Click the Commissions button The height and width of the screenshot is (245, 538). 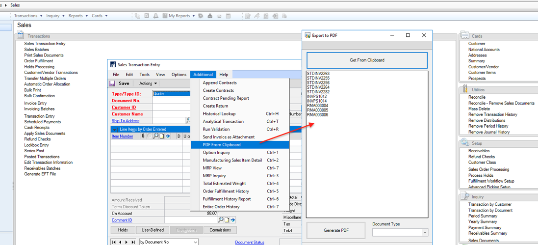click(x=220, y=230)
